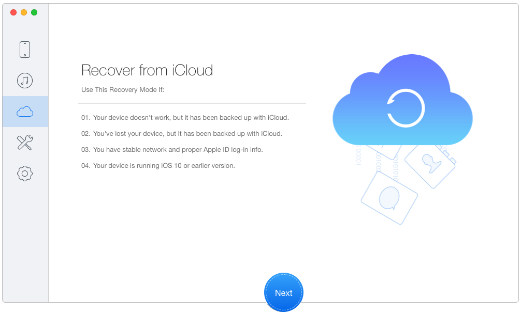521x314 pixels.
Task: Minimize the window with the yellow button
Action: tap(24, 12)
